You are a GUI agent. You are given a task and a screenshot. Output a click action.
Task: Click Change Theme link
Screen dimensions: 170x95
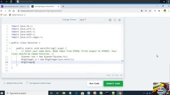[x=69, y=20]
